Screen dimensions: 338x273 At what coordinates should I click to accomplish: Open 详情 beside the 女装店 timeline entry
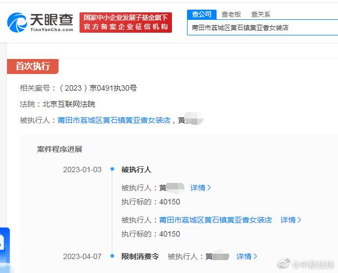pyautogui.click(x=291, y=220)
